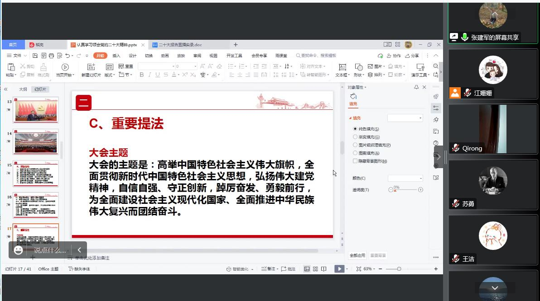Viewport: 540px width, 301px height.
Task: Open the fill type dropdown beside 填充
Action: 405,118
